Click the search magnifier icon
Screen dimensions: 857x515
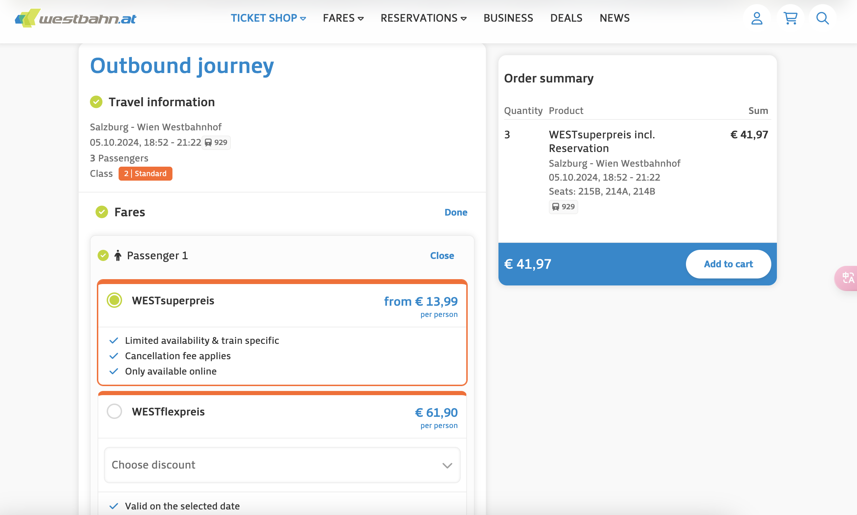(x=822, y=18)
